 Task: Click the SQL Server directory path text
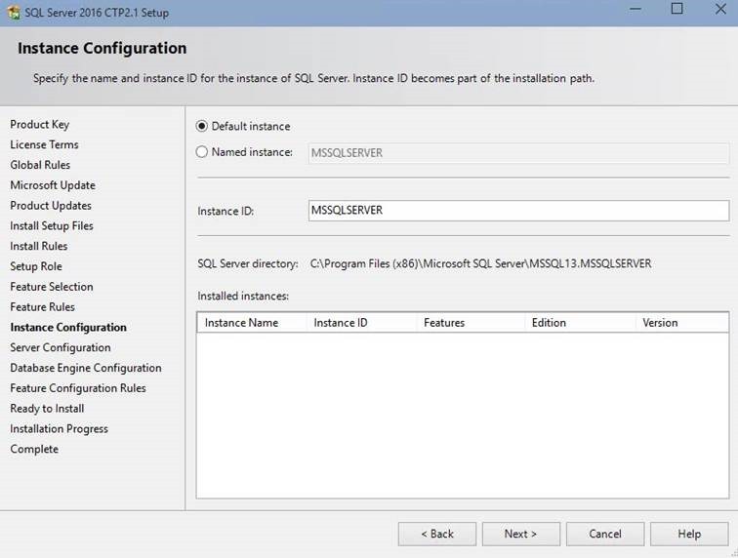480,263
